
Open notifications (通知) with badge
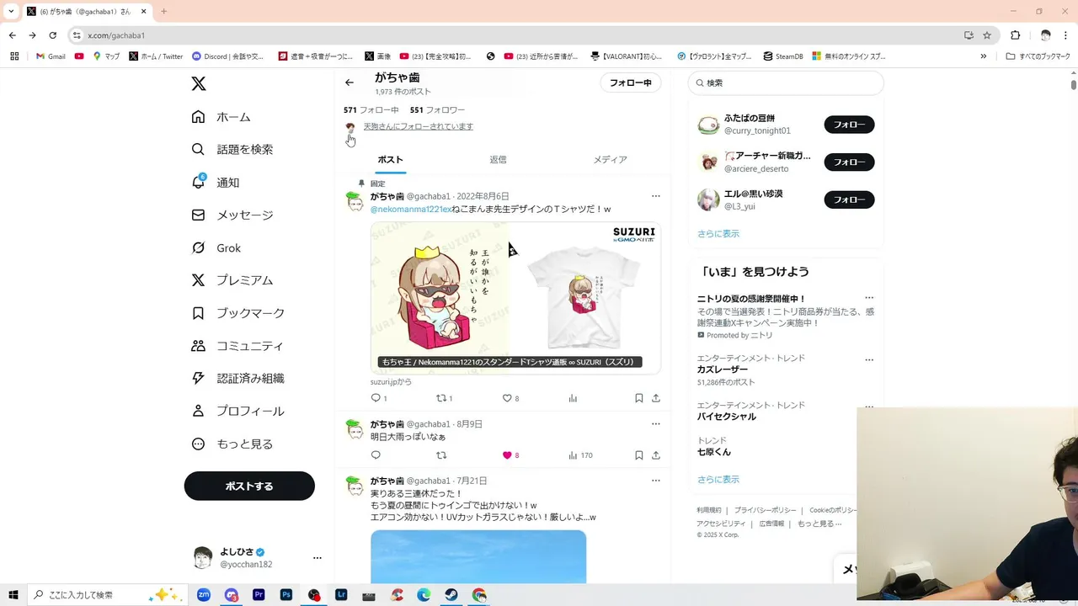[x=216, y=182]
